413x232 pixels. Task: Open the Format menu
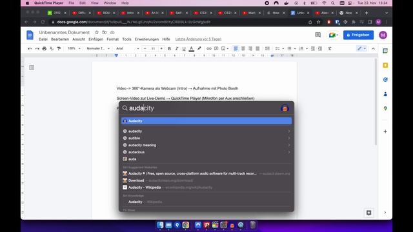[x=112, y=39]
